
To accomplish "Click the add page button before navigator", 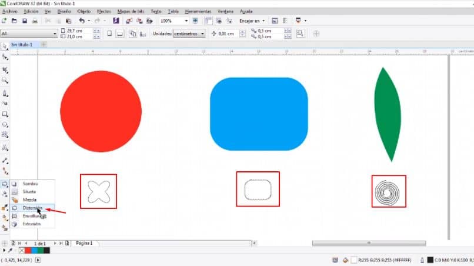I will [x=14, y=243].
